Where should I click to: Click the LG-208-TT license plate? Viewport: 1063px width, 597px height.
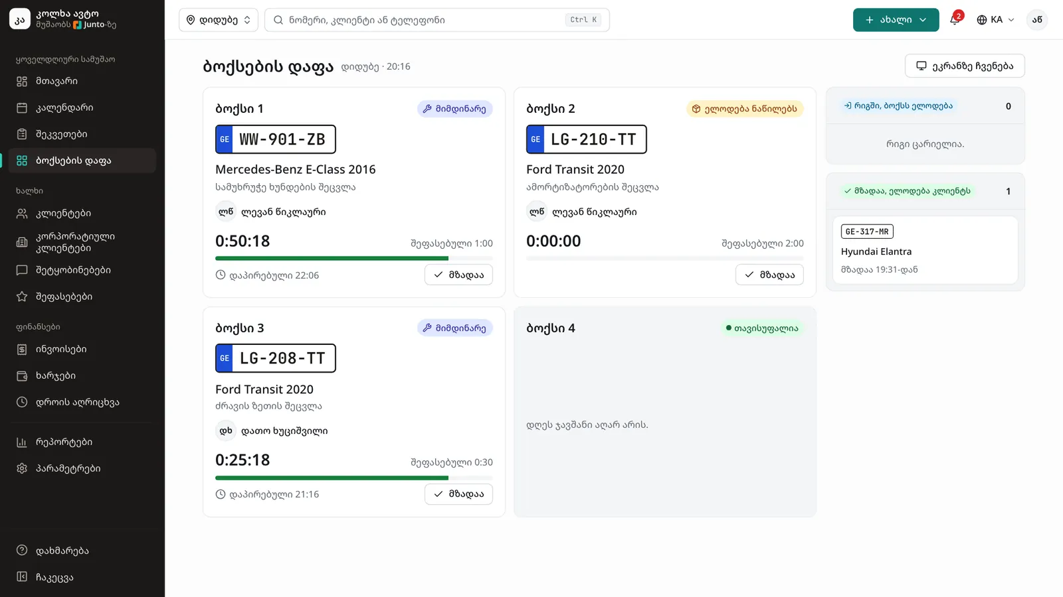point(276,358)
